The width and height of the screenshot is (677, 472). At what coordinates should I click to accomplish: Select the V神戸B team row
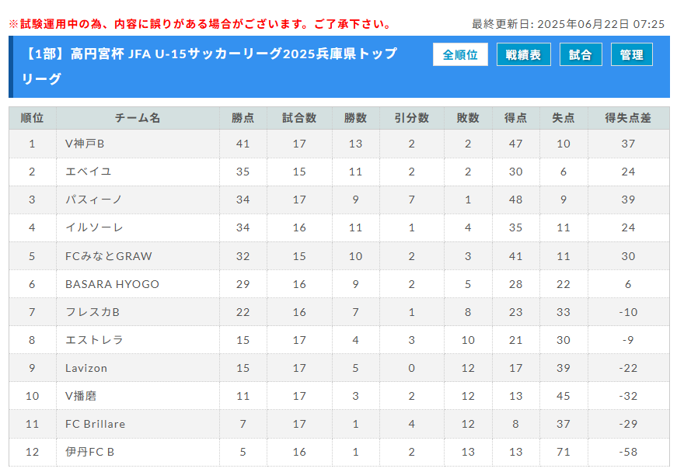(339, 144)
